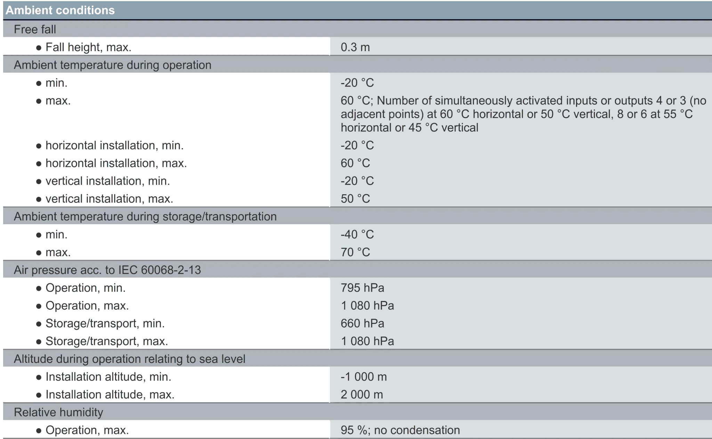Image resolution: width=712 pixels, height=439 pixels.
Task: Click the 'Ambient conditions' header text
Action: click(x=60, y=10)
